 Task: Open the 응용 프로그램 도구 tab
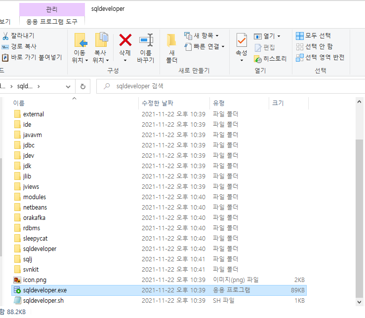52,22
